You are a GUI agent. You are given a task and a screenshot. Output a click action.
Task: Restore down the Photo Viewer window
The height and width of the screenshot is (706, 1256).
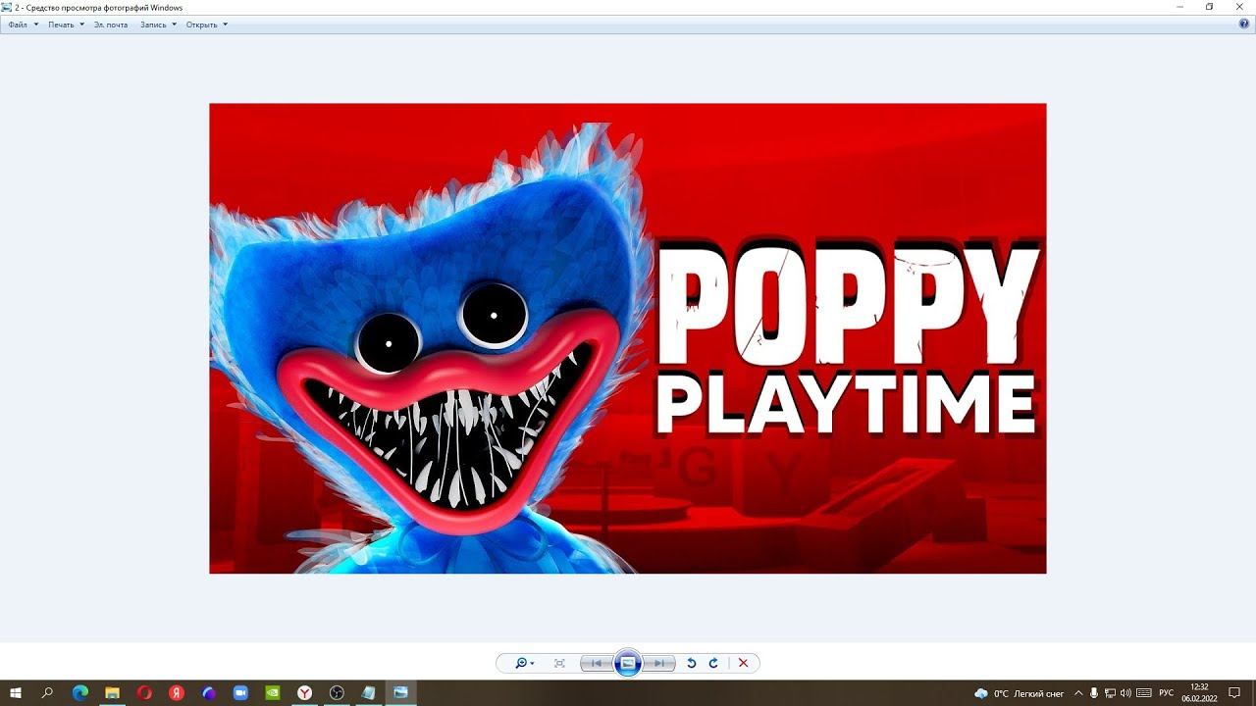(1210, 7)
